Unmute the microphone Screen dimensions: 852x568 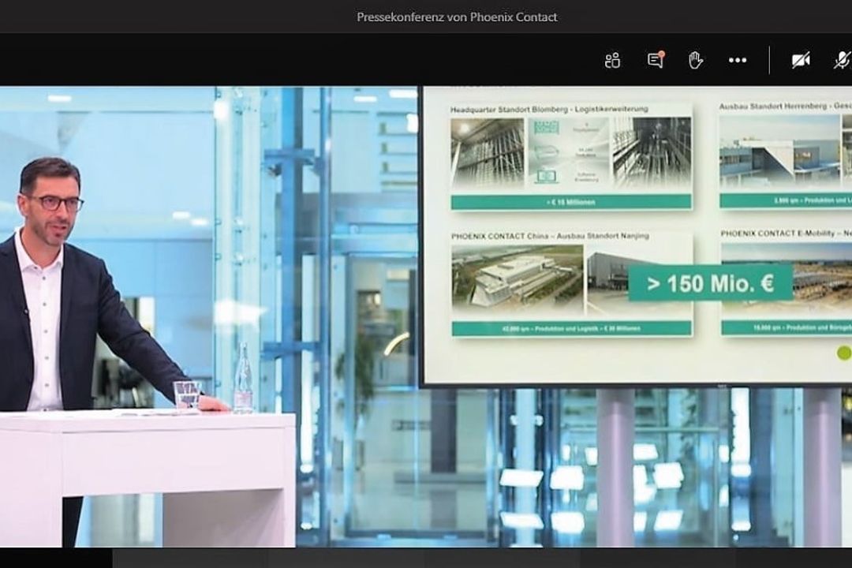click(x=843, y=60)
